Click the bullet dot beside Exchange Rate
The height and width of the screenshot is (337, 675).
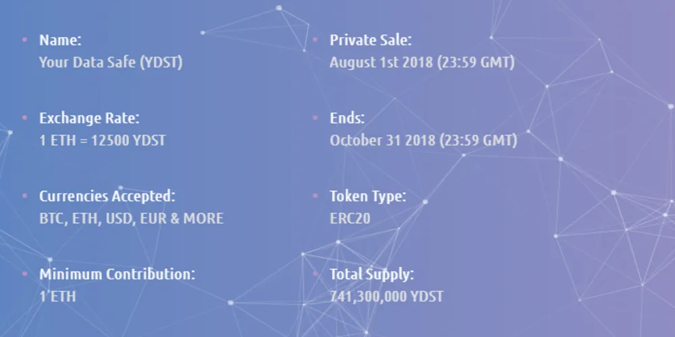pyautogui.click(x=24, y=117)
